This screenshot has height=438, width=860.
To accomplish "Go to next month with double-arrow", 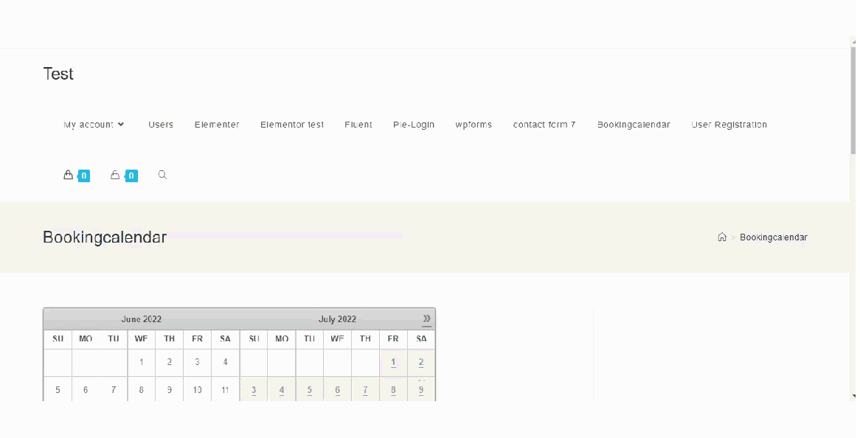I will tap(427, 319).
